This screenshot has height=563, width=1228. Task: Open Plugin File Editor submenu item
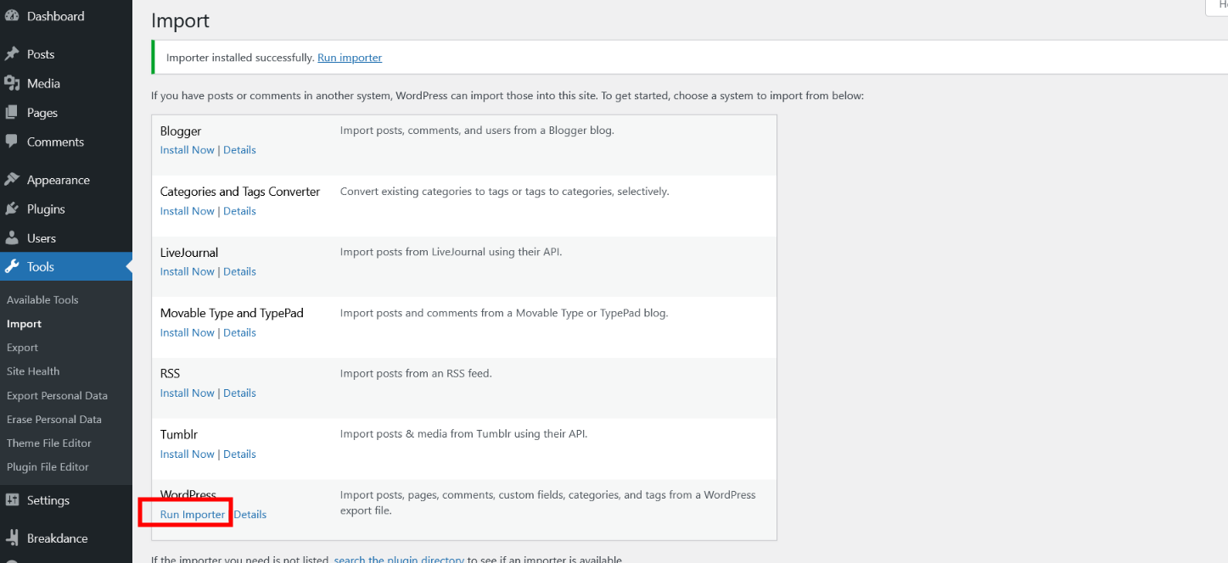click(48, 466)
